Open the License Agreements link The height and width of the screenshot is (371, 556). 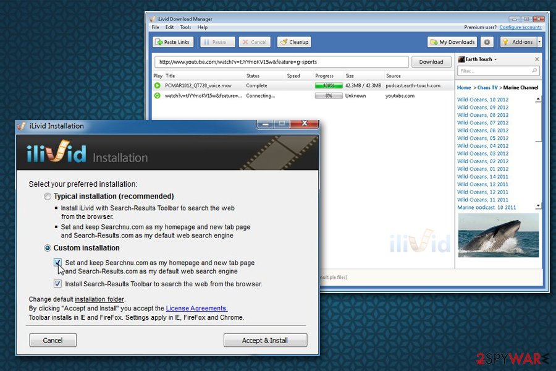(196, 309)
